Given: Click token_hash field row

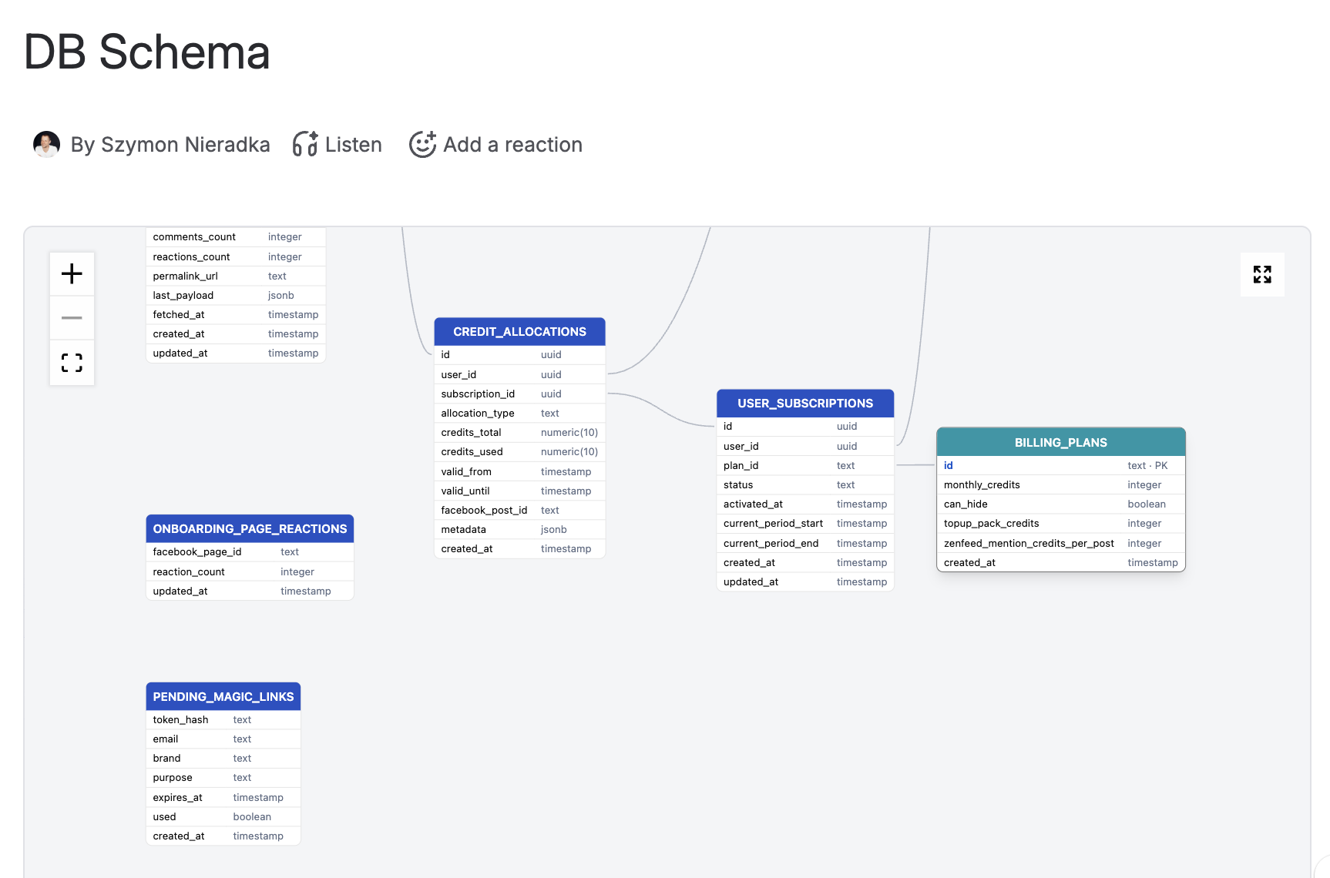Looking at the screenshot, I should click(223, 720).
